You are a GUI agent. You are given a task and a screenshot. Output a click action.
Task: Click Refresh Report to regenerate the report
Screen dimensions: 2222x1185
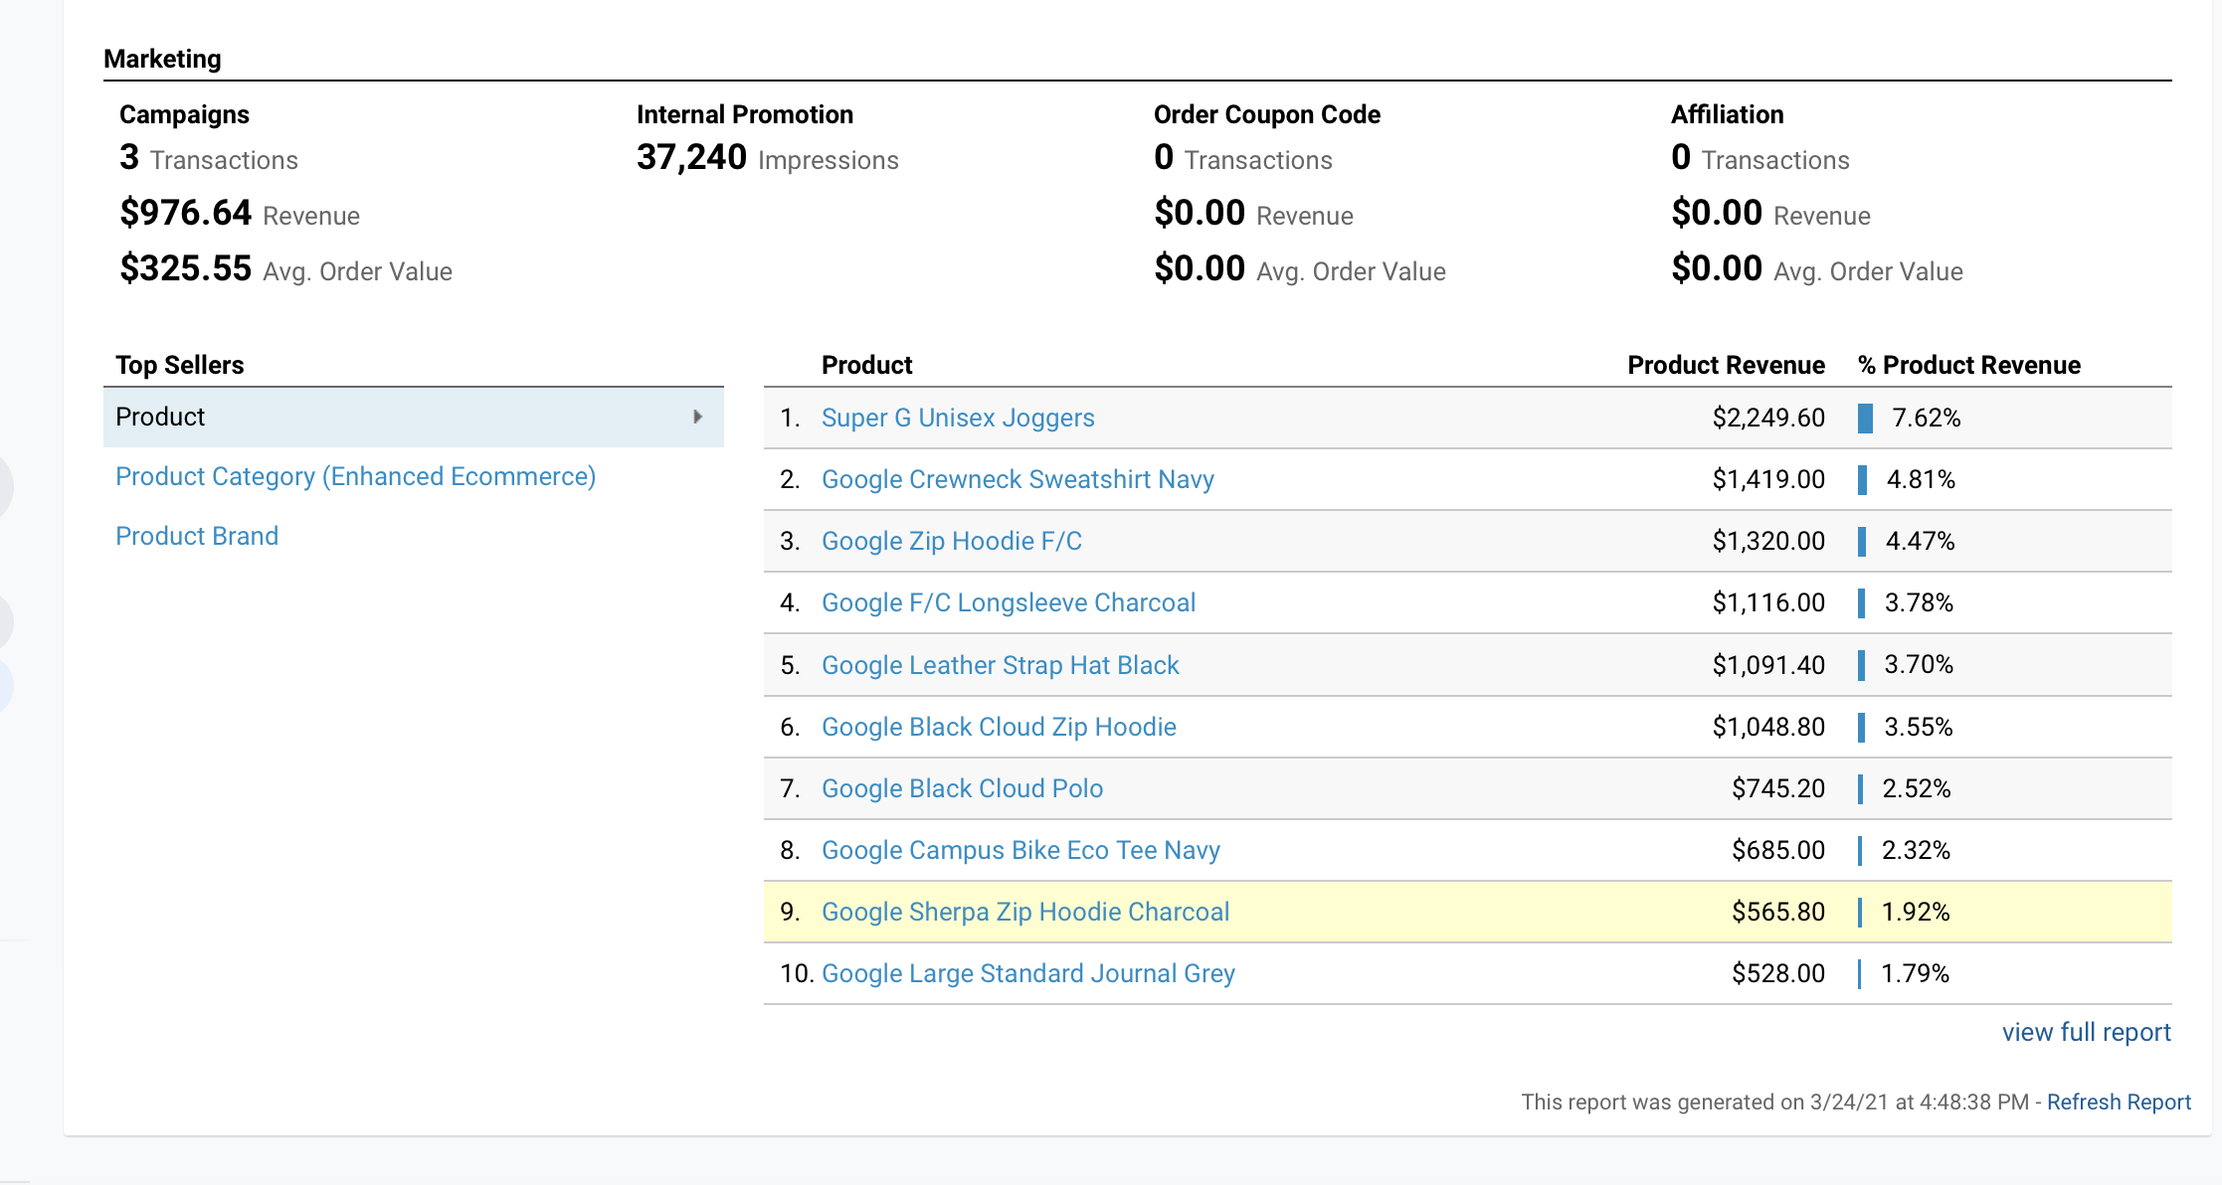coord(2118,1101)
